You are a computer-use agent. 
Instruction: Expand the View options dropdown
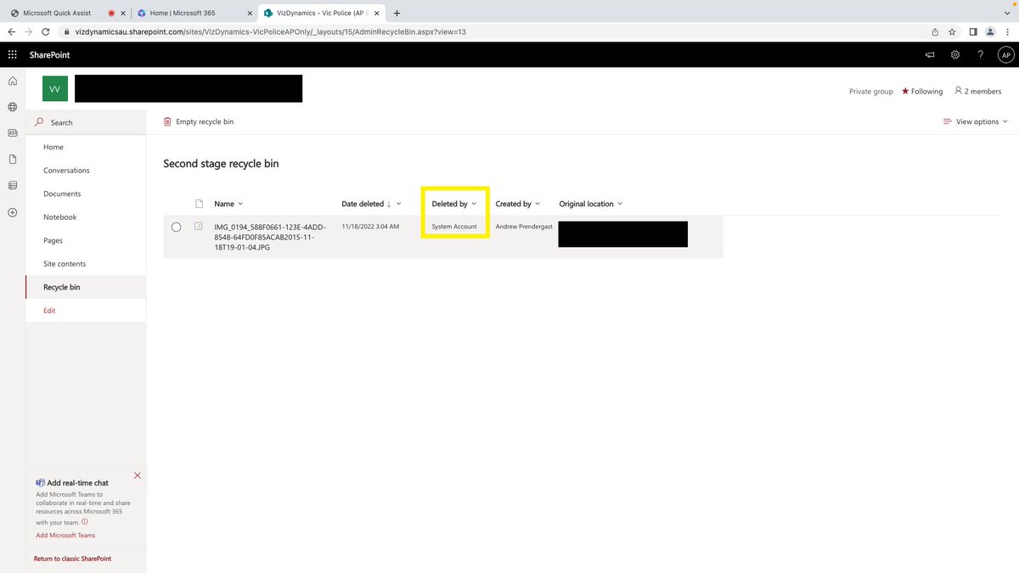(x=975, y=121)
